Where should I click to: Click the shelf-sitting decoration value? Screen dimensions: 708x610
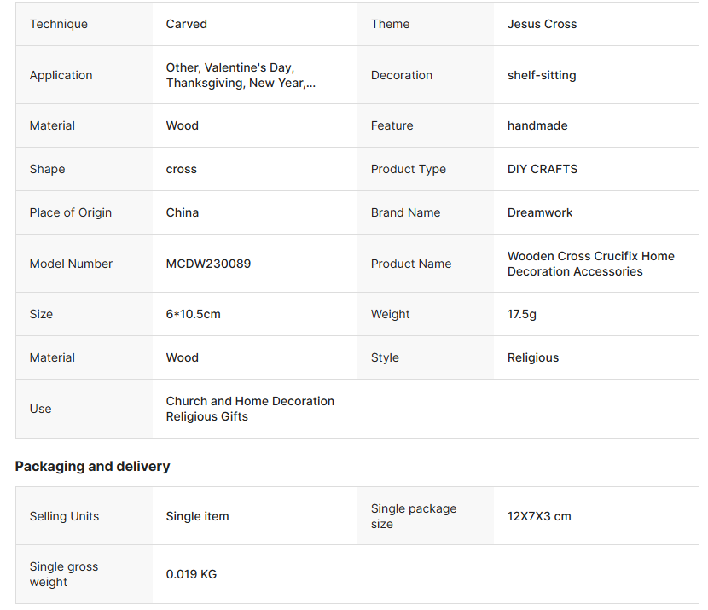[x=542, y=75]
